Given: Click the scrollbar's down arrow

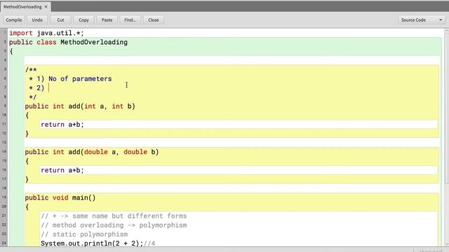Looking at the screenshot, I should (x=446, y=244).
